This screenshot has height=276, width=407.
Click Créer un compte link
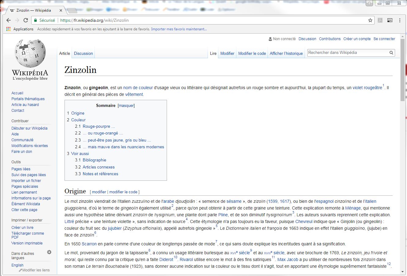coord(357,39)
